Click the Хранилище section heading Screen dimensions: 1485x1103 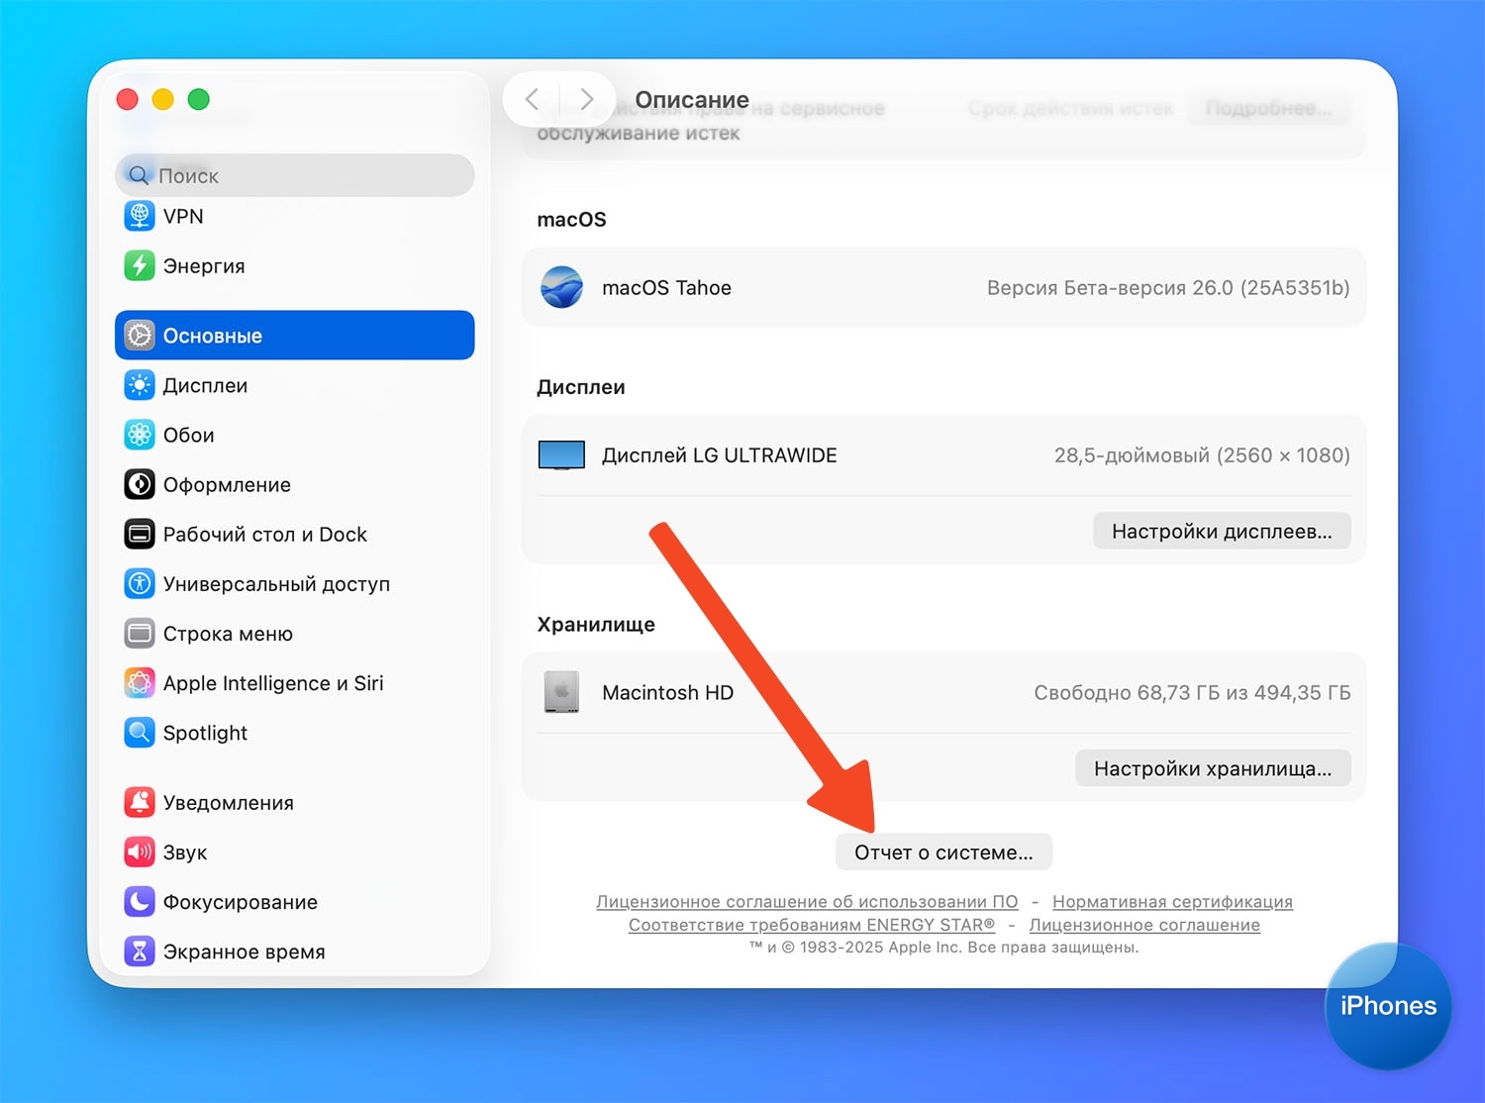point(596,624)
